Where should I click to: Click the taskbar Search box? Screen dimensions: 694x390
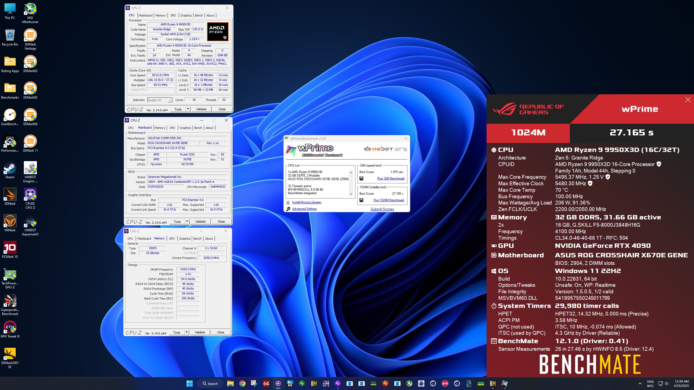211,383
